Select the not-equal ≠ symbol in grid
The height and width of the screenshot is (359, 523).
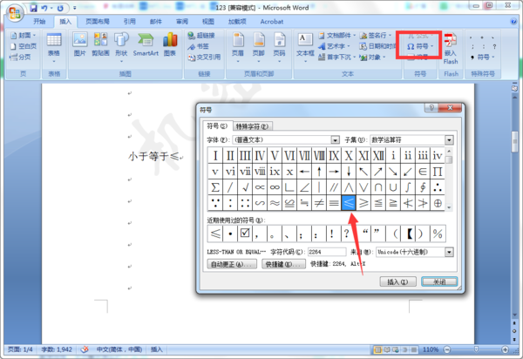(x=319, y=203)
